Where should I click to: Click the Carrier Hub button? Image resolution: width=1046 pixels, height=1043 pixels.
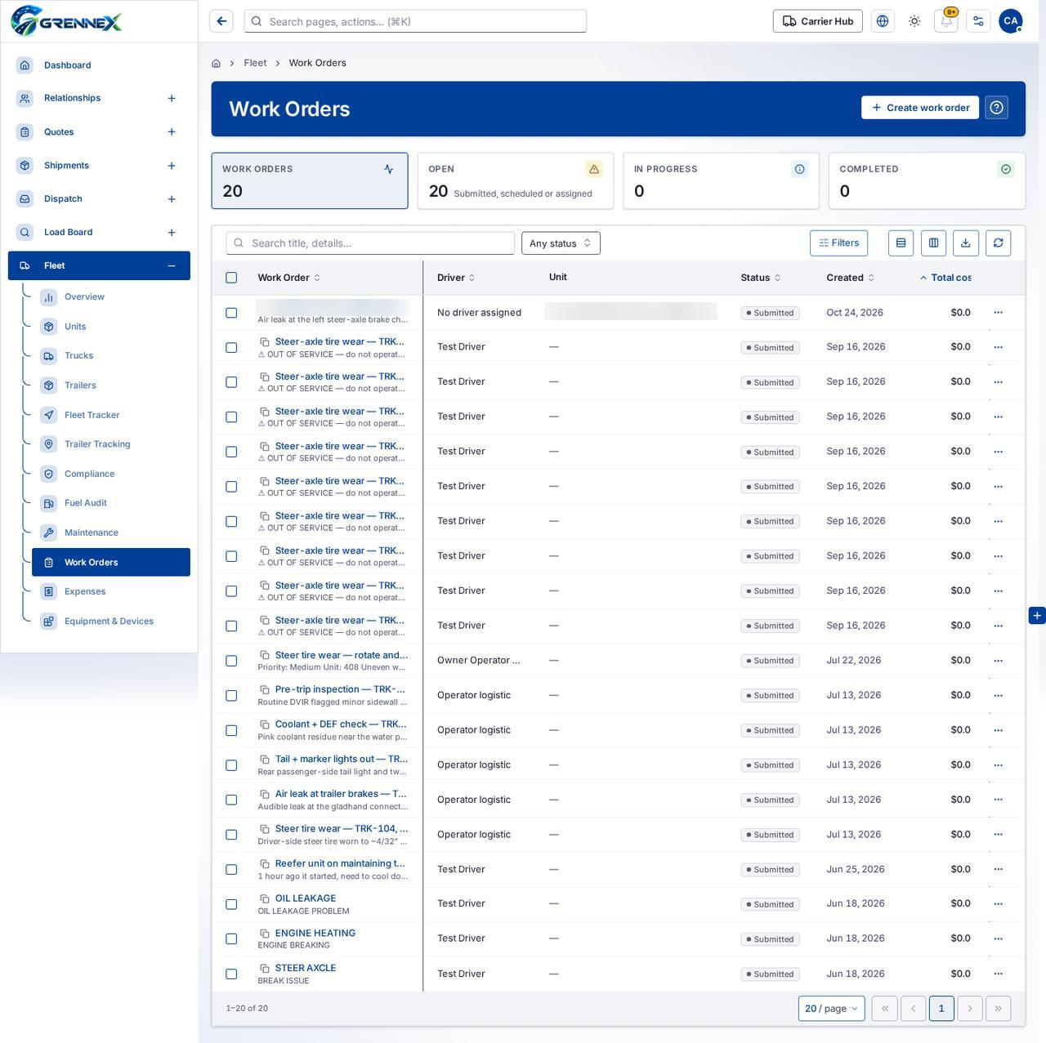[x=818, y=21]
